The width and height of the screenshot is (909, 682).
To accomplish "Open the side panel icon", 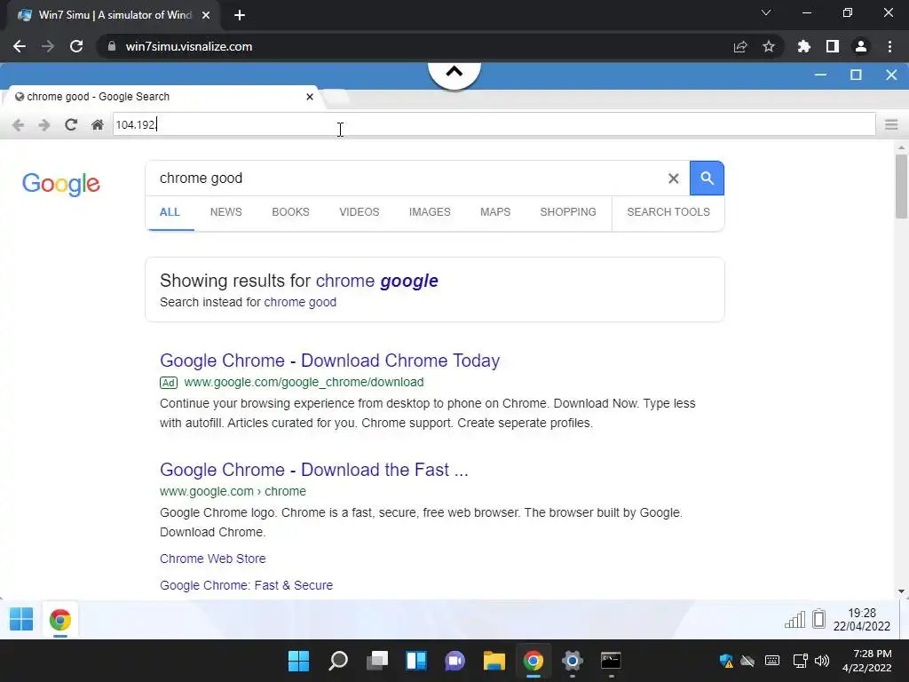I will tap(833, 46).
